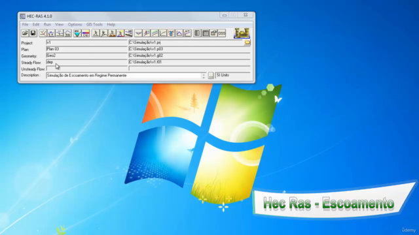Click the Project name field 'v1'
Image resolution: width=419 pixels, height=235 pixels.
(x=86, y=42)
